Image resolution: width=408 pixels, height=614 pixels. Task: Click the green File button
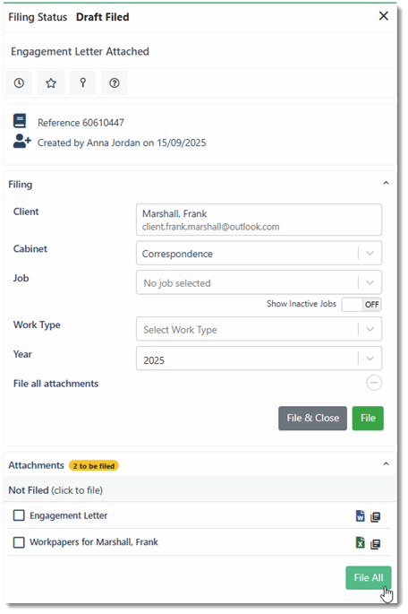368,419
